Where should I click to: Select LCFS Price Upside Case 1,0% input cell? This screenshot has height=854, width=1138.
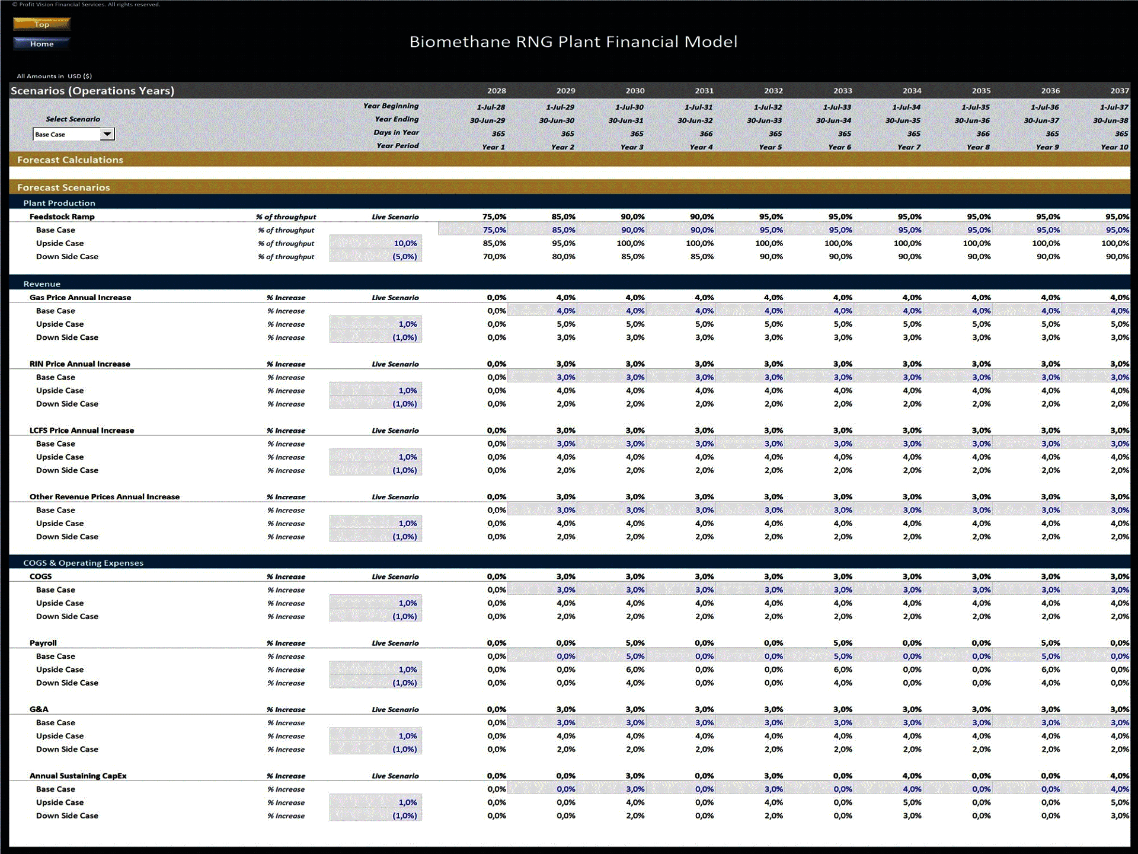coord(376,457)
